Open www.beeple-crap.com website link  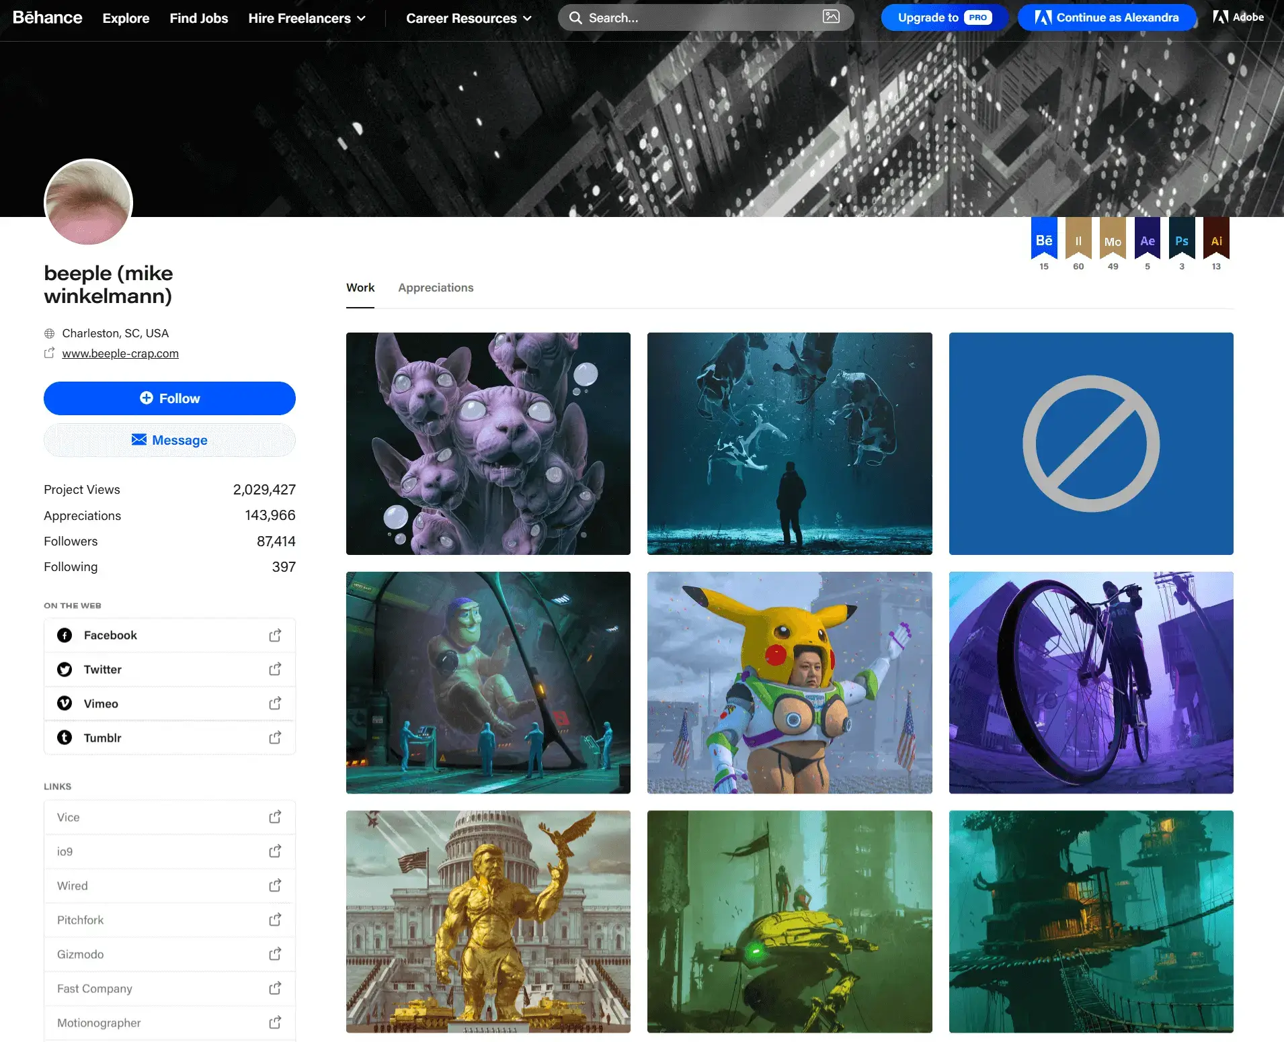[120, 353]
